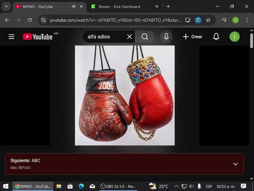Image resolution: width=254 pixels, height=191 pixels.
Task: Show hidden system tray icons
Action: click(x=176, y=186)
